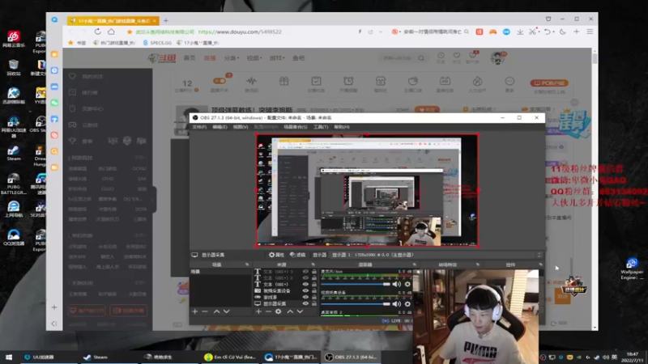Viewport: 648px width, 364px height.
Task: Adjust Mic/Aux volume slider
Action: coord(356,284)
